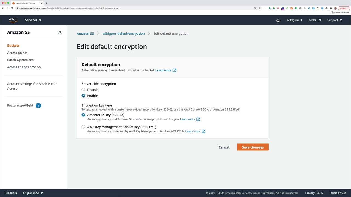
Task: Select the Enable server-side encryption option
Action: click(83, 96)
